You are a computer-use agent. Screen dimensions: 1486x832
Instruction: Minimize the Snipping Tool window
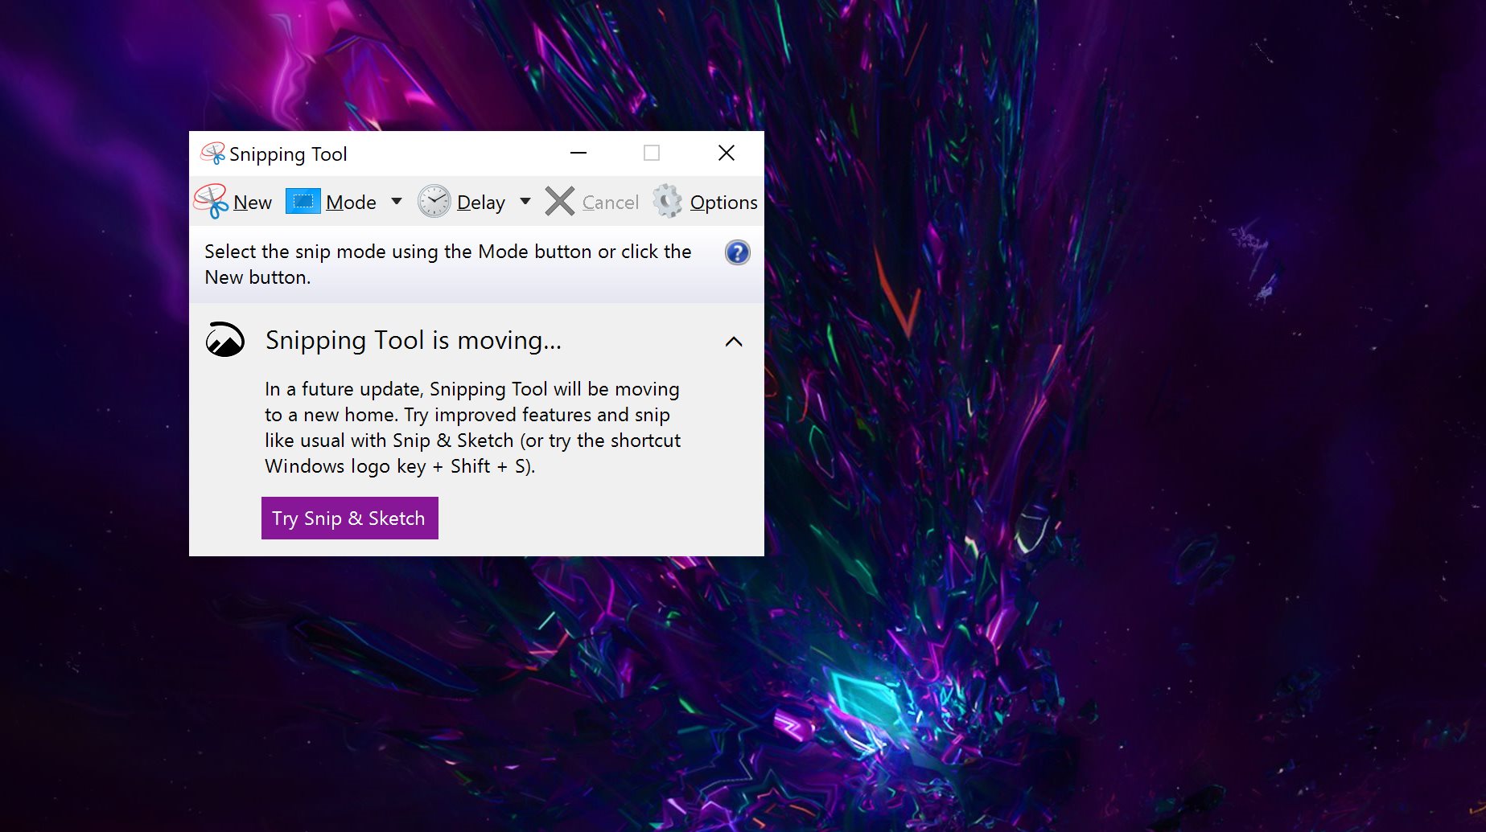pyautogui.click(x=578, y=153)
